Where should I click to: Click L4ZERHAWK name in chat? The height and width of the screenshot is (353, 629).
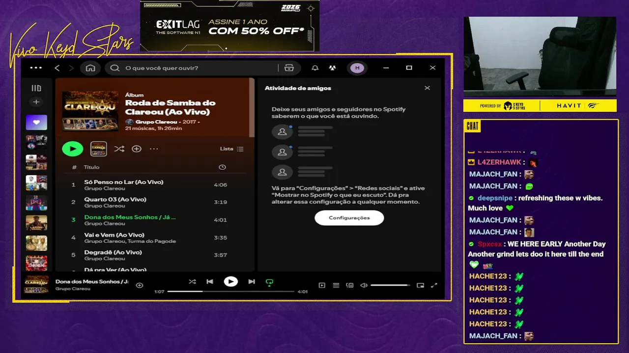(x=499, y=162)
